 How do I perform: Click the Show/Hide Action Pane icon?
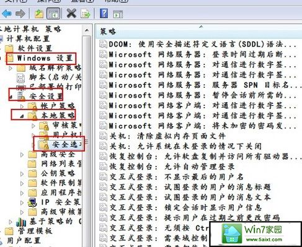[x=118, y=14]
